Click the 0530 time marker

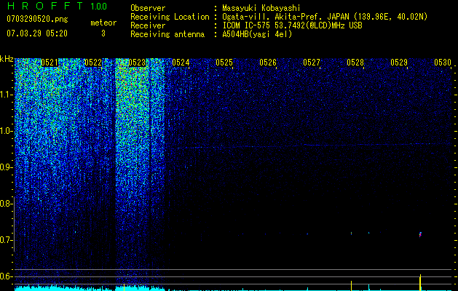[x=443, y=63]
